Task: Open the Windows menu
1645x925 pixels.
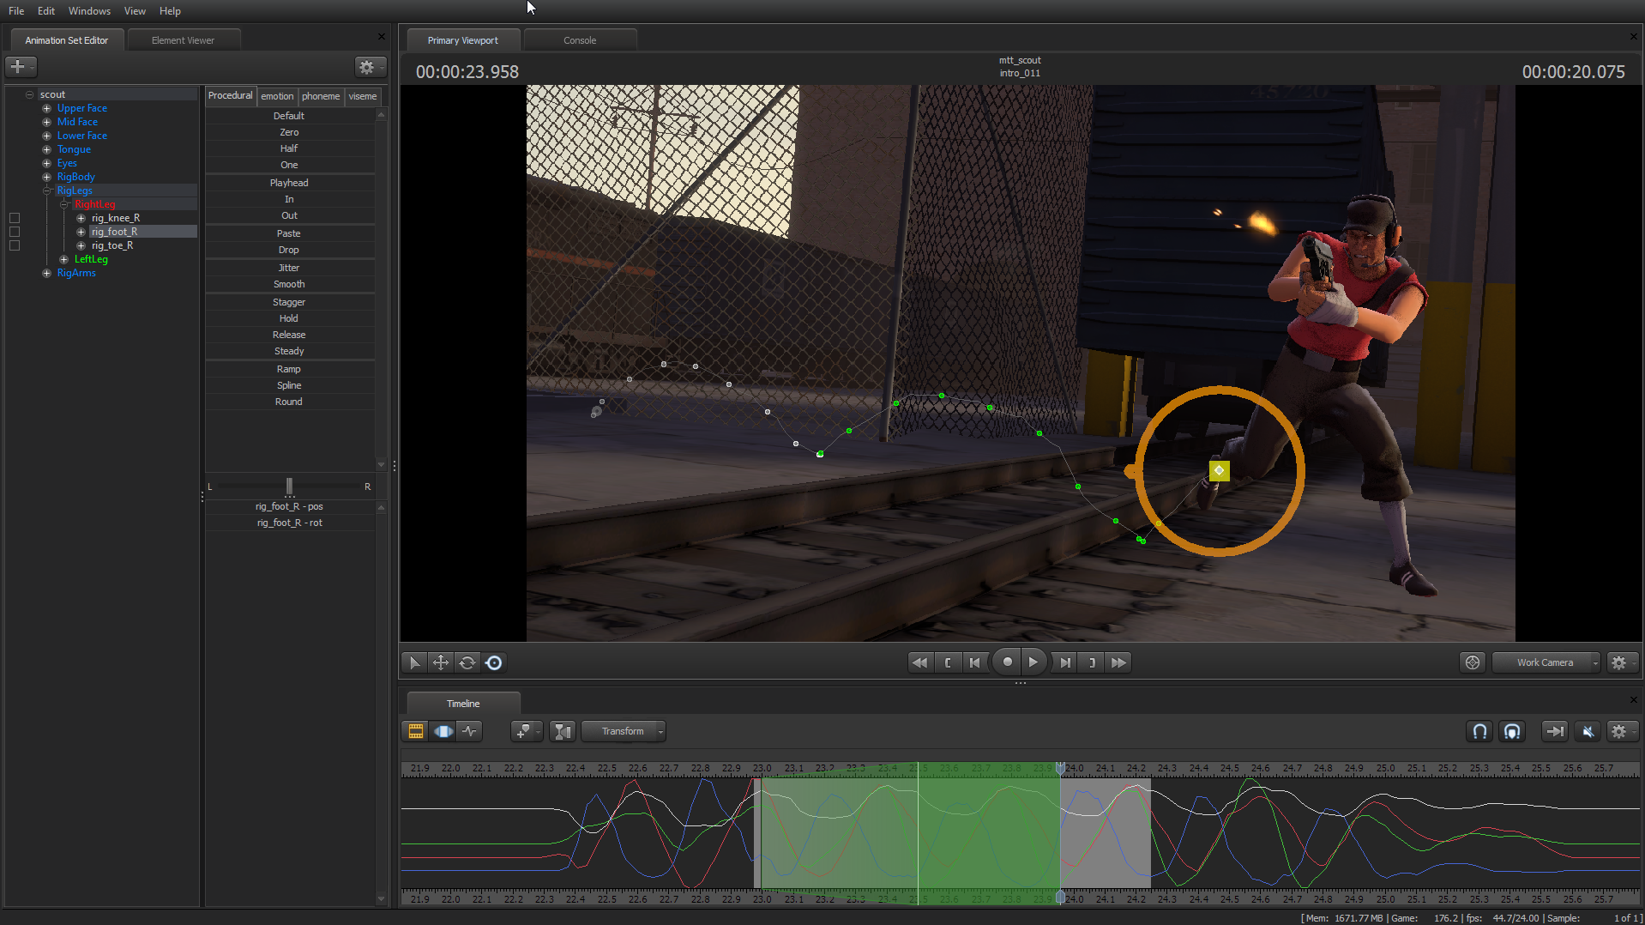Action: pyautogui.click(x=88, y=10)
